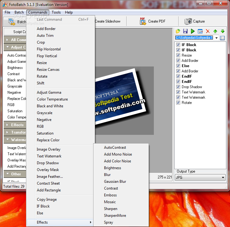Open the Help menu
The height and width of the screenshot is (227, 230).
coord(69,12)
